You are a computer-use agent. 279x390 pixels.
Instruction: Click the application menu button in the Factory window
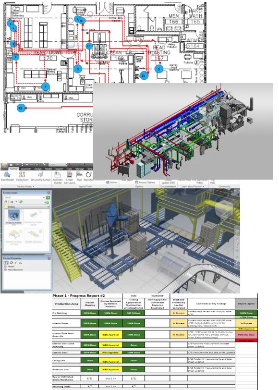(4, 166)
